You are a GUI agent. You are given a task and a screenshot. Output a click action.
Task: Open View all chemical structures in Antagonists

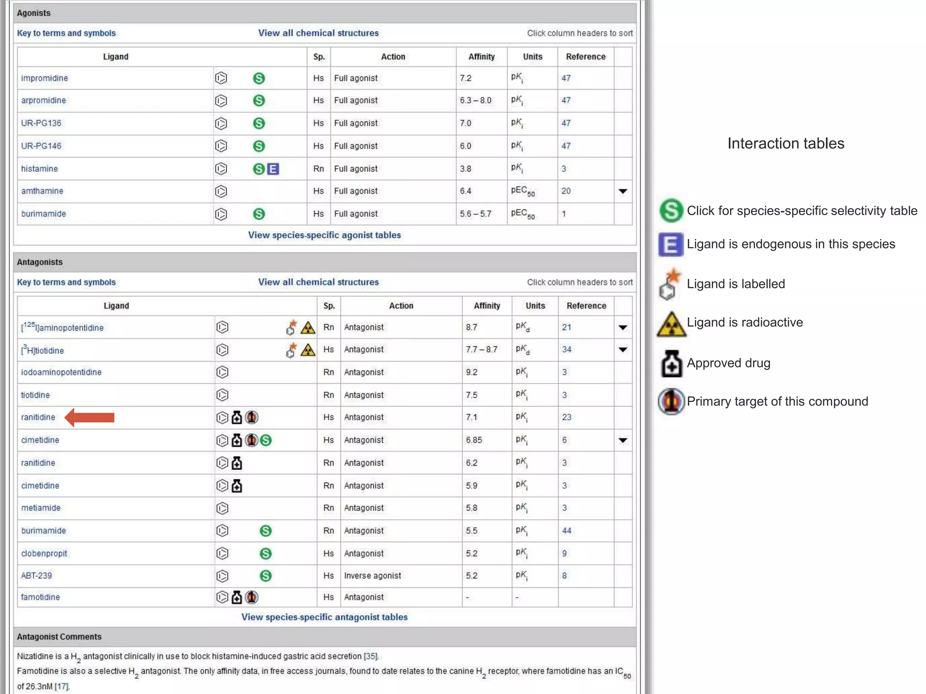318,282
